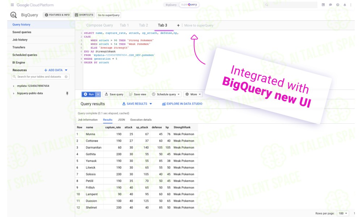Open Rows per page dropdown
Viewport: 362px width, 217px height.
(x=343, y=213)
